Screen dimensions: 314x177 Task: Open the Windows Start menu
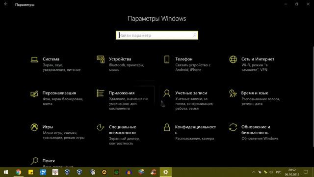[x=6, y=172]
